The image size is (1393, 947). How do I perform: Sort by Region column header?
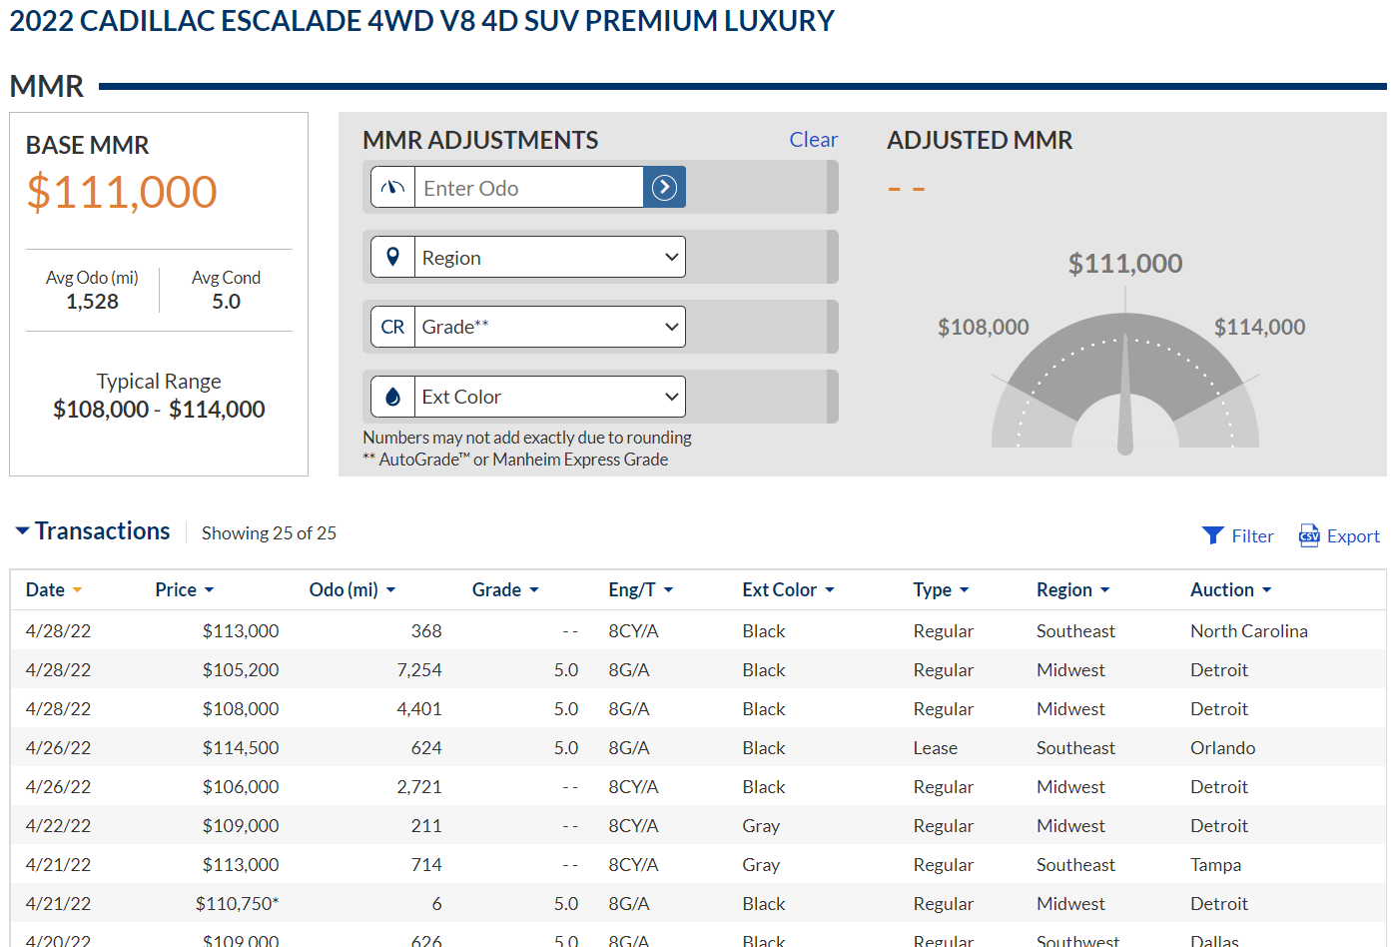click(x=1072, y=589)
